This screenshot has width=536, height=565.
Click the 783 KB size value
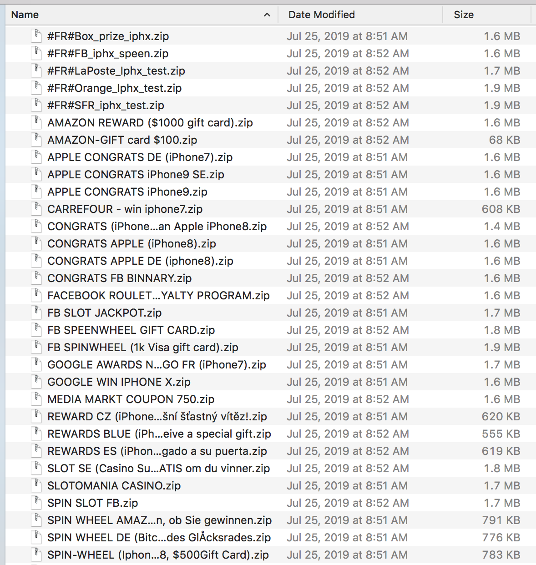[x=501, y=555]
